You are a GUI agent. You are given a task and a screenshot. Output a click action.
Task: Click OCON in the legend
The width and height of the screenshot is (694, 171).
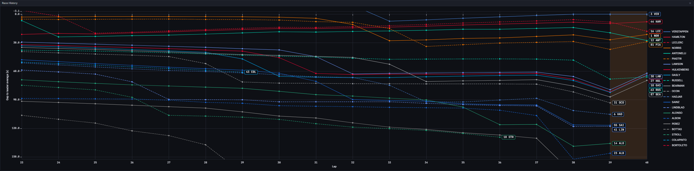click(671, 91)
